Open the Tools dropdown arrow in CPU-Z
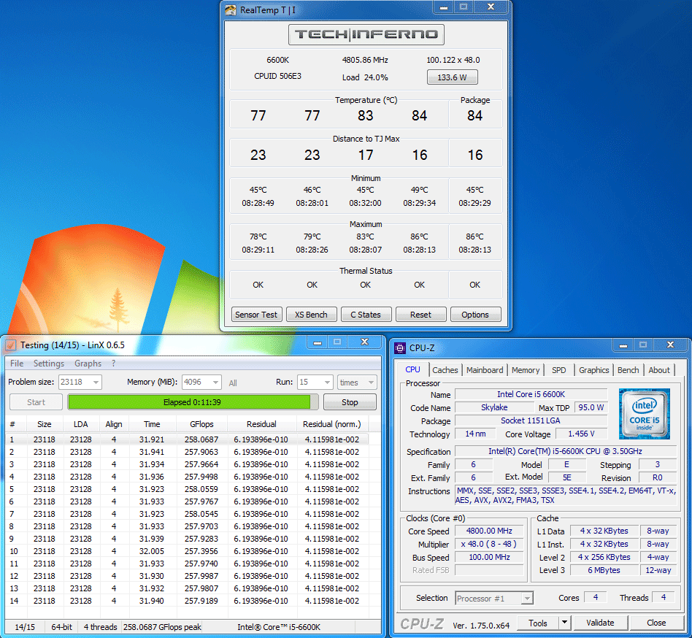The width and height of the screenshot is (692, 638). click(564, 623)
